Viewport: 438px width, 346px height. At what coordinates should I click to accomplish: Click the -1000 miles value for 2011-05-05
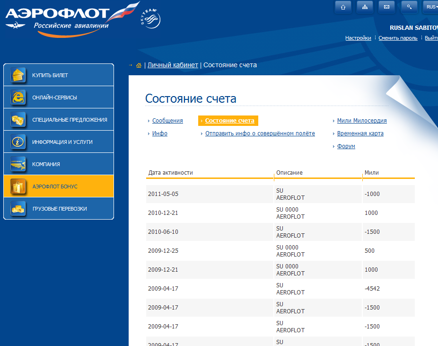[372, 194]
